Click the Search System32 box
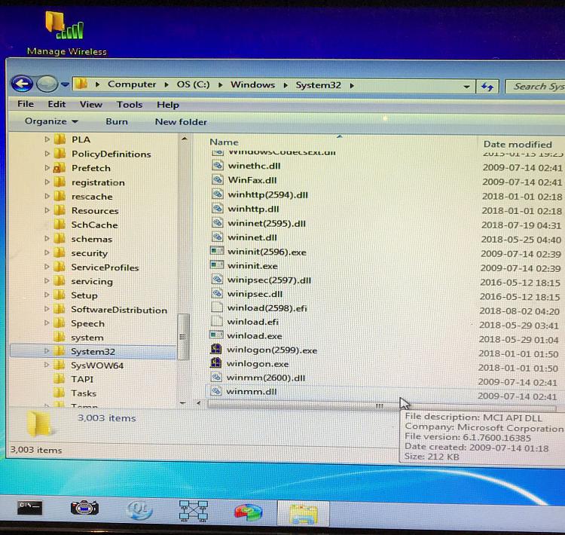 (x=535, y=87)
